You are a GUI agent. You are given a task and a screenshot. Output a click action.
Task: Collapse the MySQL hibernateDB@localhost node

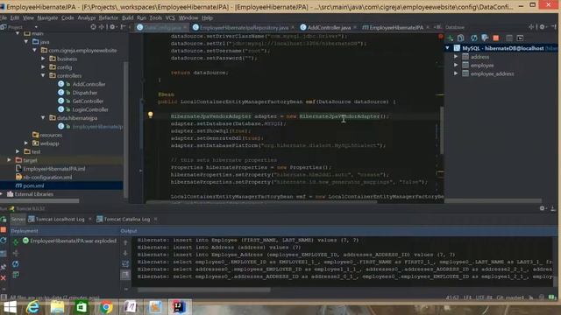coord(447,48)
